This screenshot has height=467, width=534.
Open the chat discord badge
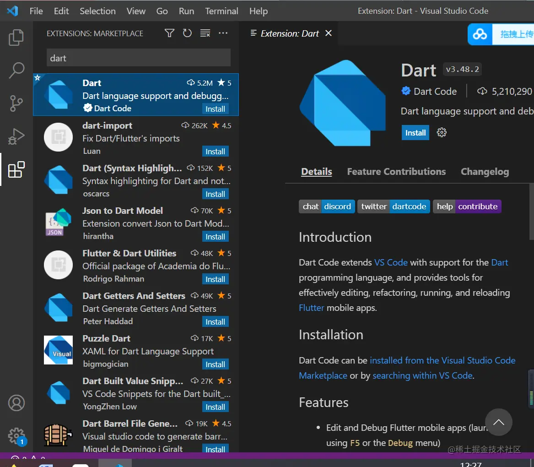pos(327,206)
